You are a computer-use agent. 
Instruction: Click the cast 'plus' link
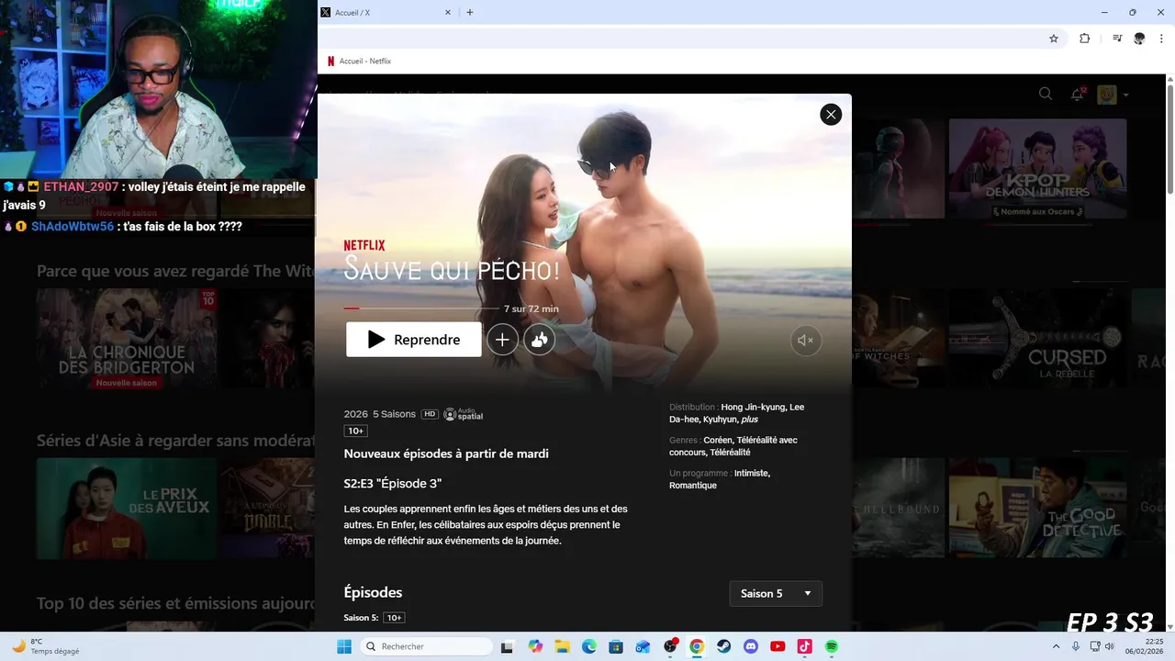tap(750, 420)
